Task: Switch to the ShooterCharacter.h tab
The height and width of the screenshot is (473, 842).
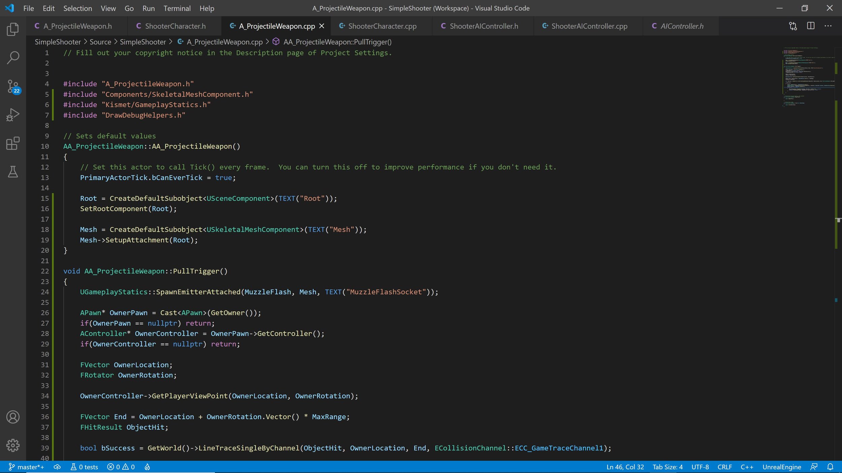Action: [175, 26]
